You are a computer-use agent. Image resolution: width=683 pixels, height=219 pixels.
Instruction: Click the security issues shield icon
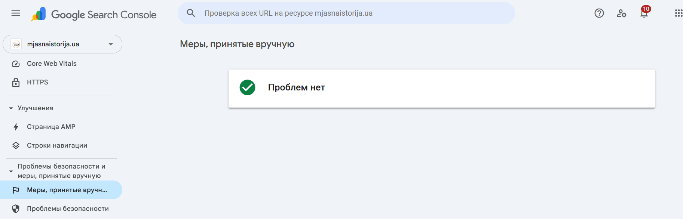(x=16, y=209)
